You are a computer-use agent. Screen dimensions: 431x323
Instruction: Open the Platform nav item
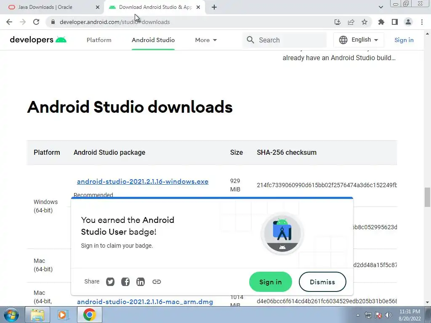click(x=99, y=40)
